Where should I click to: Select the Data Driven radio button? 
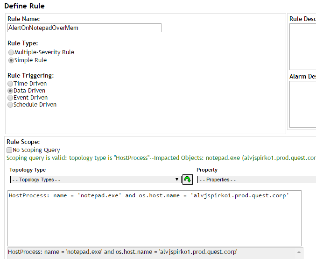click(x=10, y=91)
